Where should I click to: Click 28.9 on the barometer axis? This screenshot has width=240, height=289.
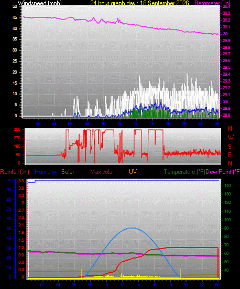click(x=226, y=108)
